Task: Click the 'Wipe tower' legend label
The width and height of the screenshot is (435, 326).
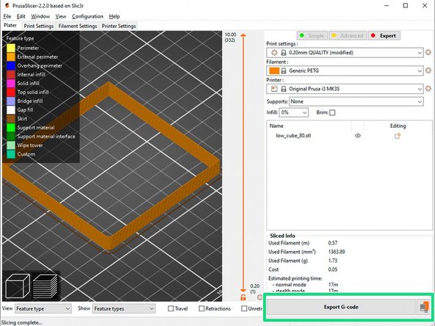Action: (x=30, y=145)
